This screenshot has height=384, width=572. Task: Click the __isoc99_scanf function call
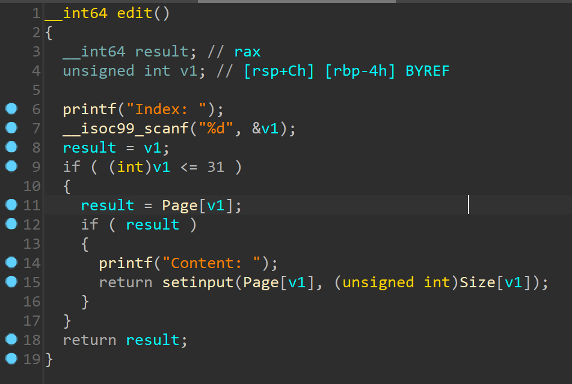pyautogui.click(x=126, y=129)
